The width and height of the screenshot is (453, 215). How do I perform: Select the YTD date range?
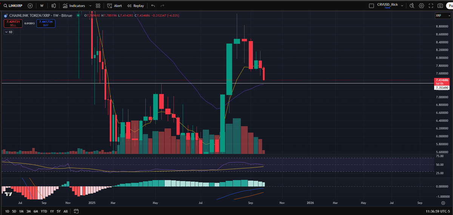(44, 211)
